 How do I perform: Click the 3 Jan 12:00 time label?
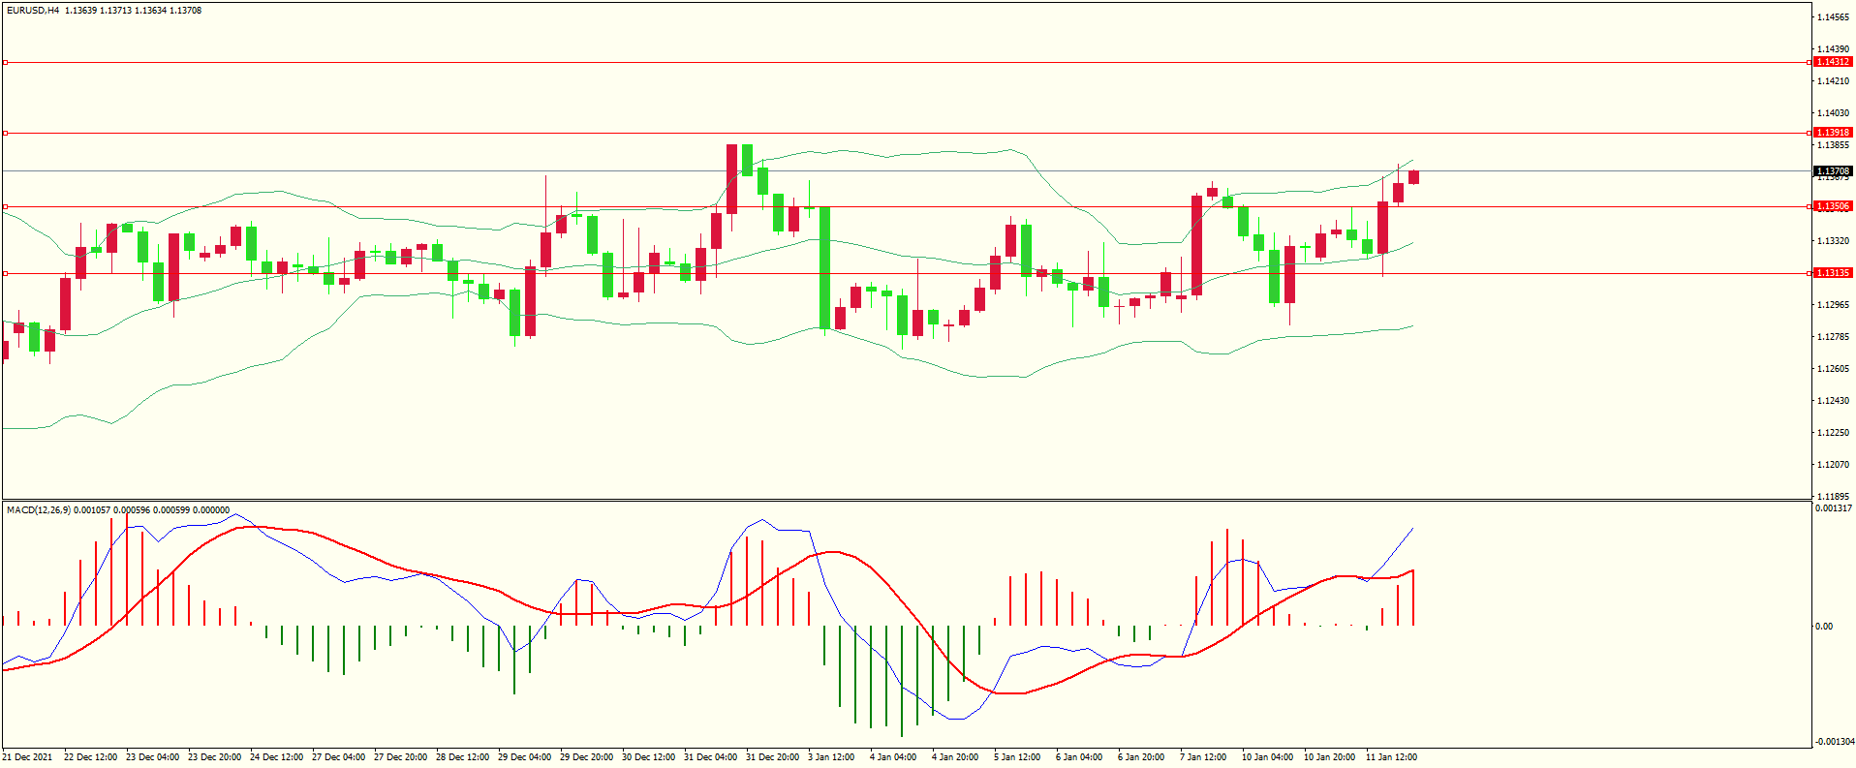(831, 757)
